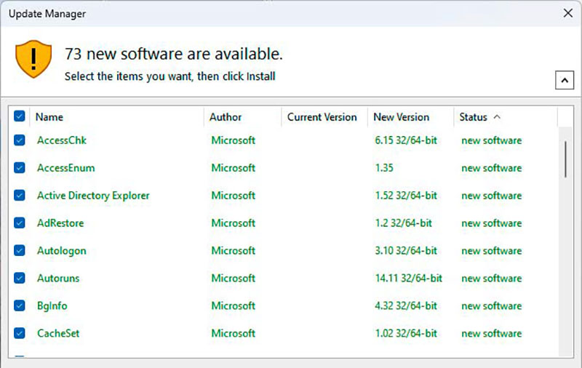Screen dimensions: 582x368
Task: Uncheck the AdRestore checkbox
Action: (20, 223)
